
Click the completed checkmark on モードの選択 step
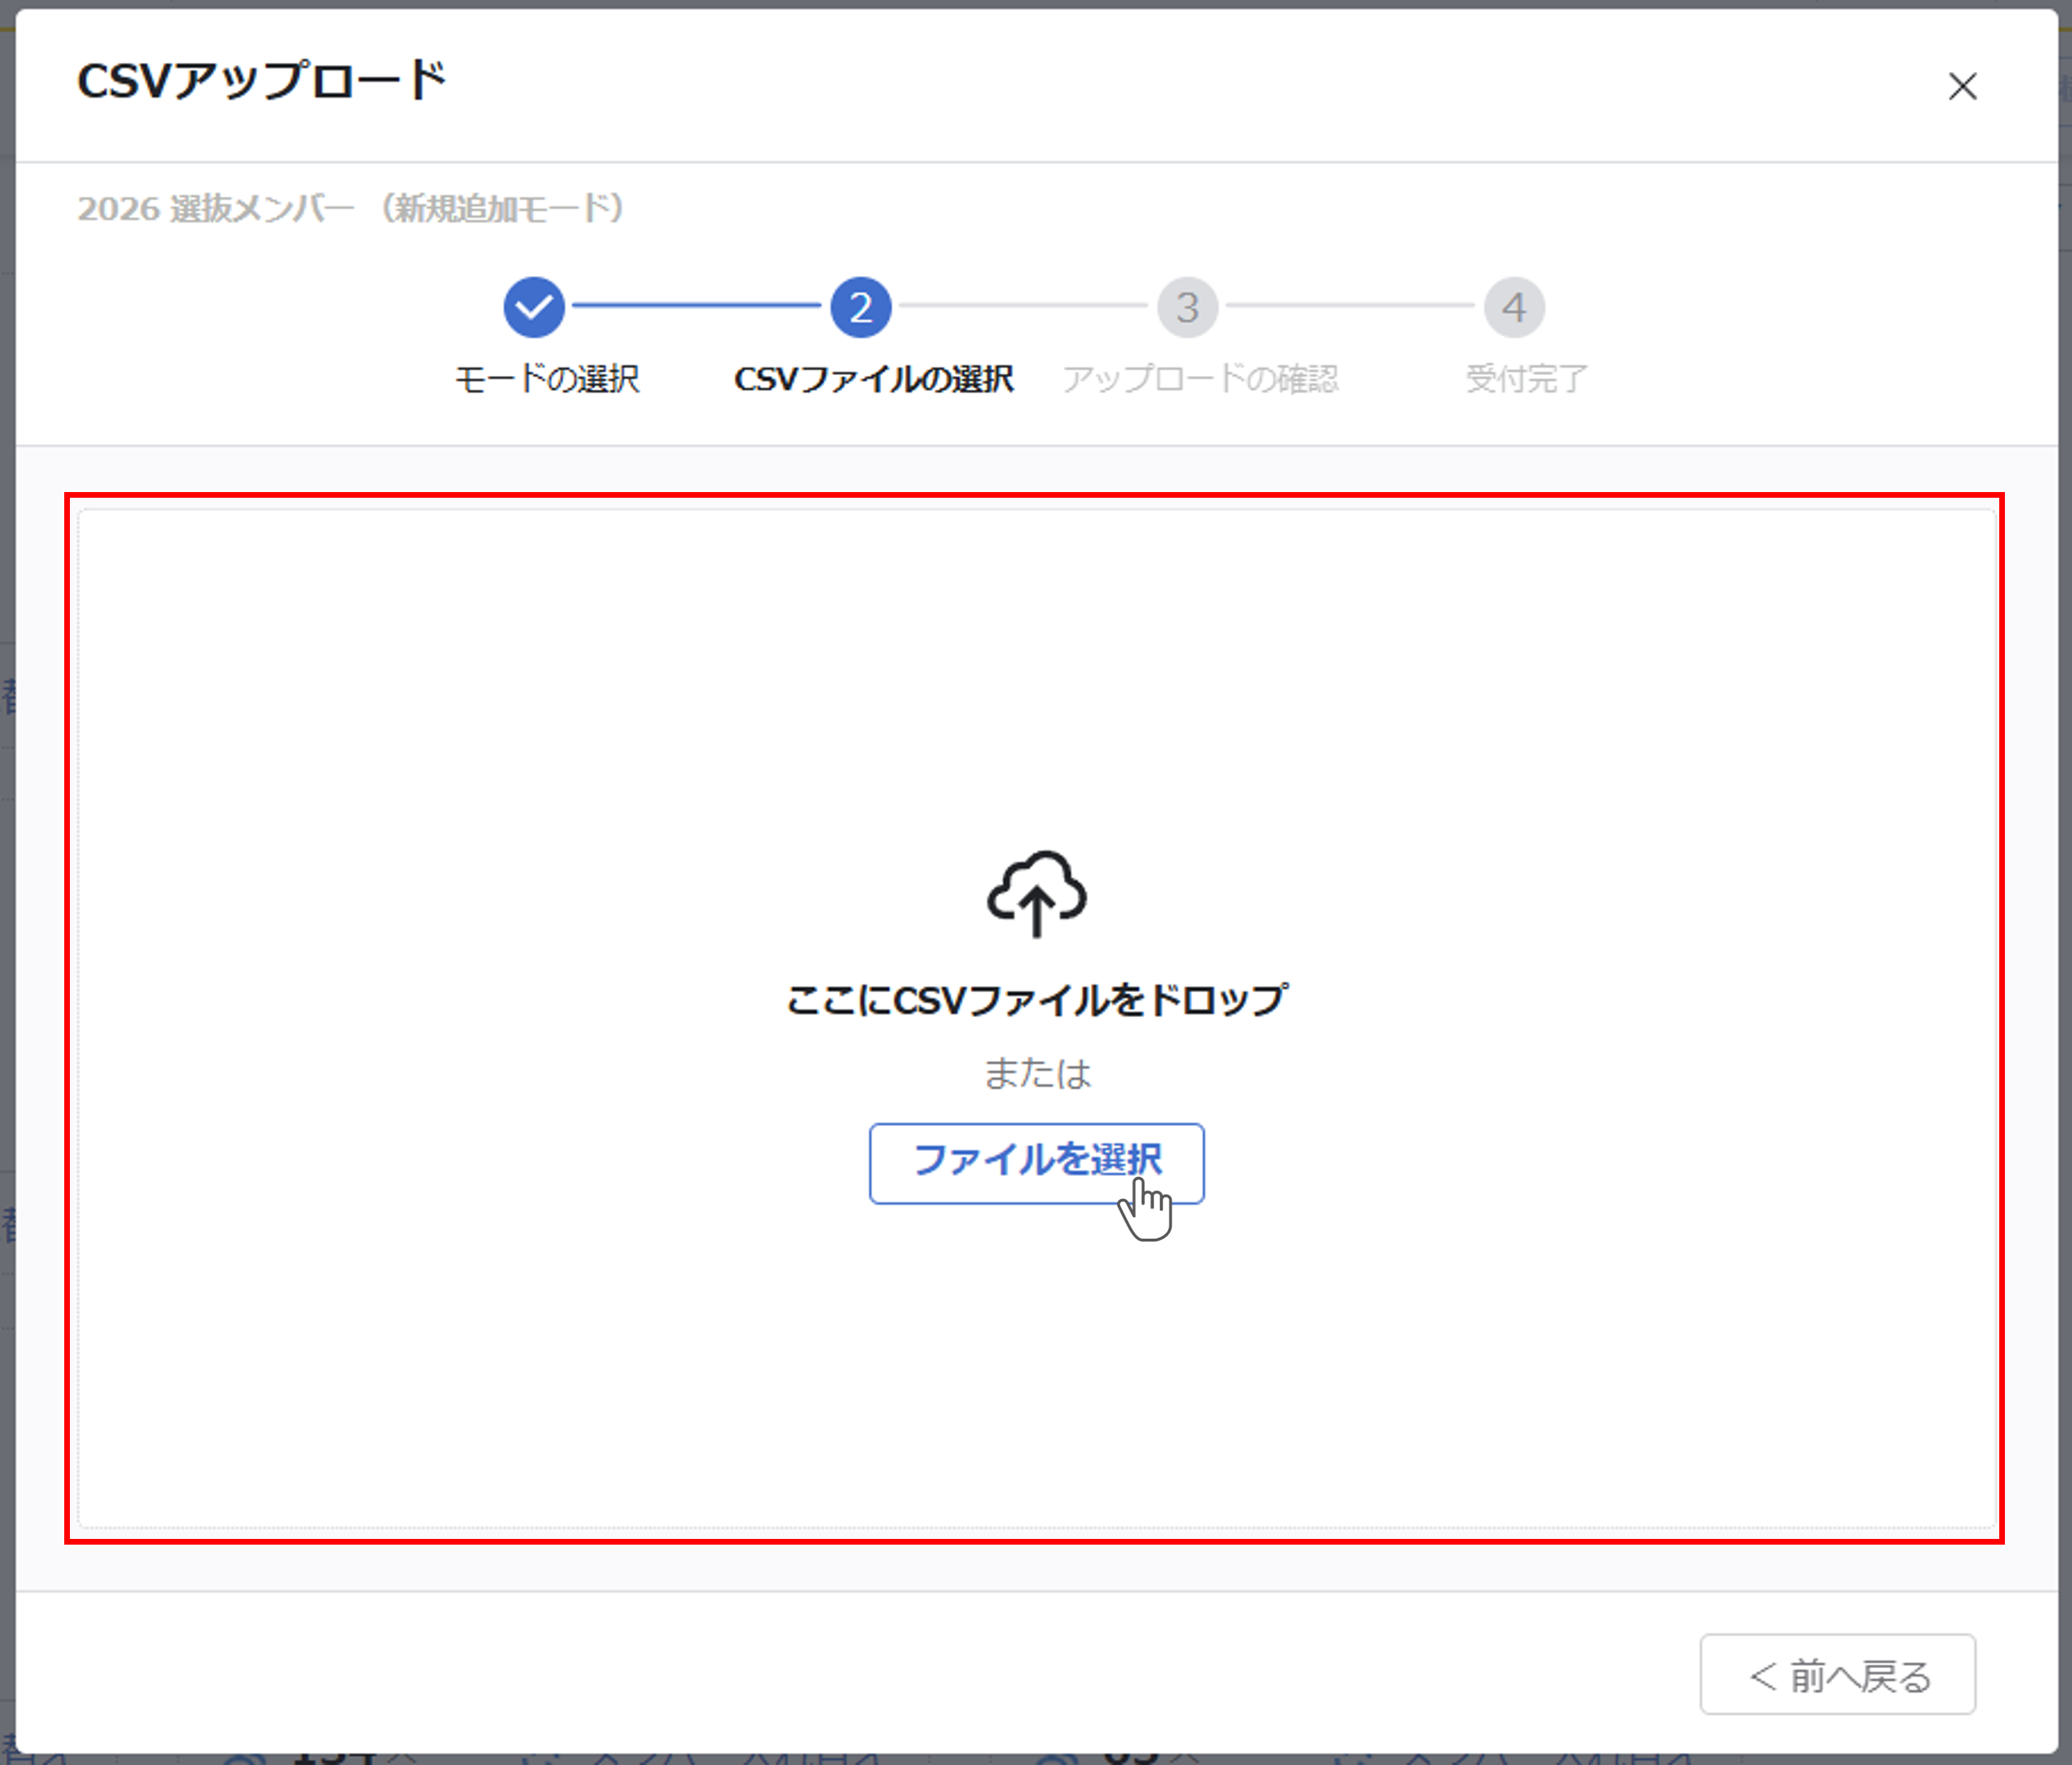point(535,307)
